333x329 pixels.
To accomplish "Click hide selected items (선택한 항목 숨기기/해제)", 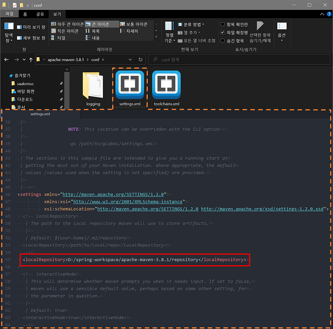I will 260,32.
